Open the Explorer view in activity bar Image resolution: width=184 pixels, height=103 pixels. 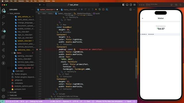tap(3, 11)
